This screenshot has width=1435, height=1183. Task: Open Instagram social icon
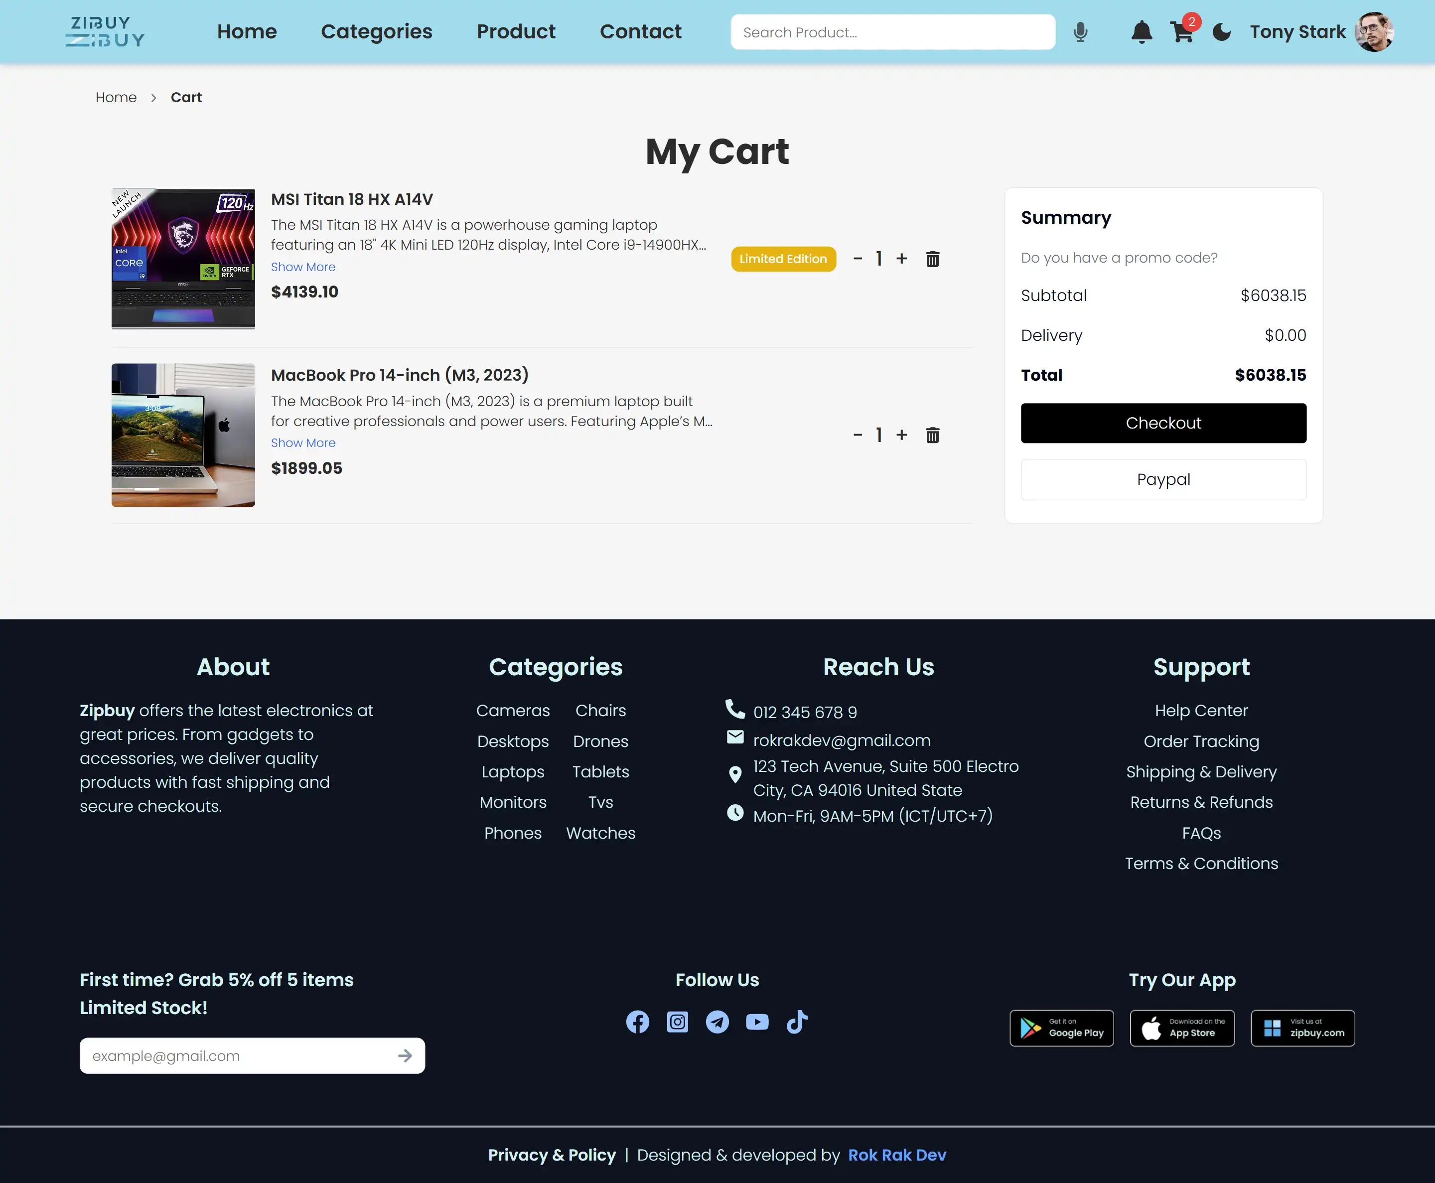677,1022
